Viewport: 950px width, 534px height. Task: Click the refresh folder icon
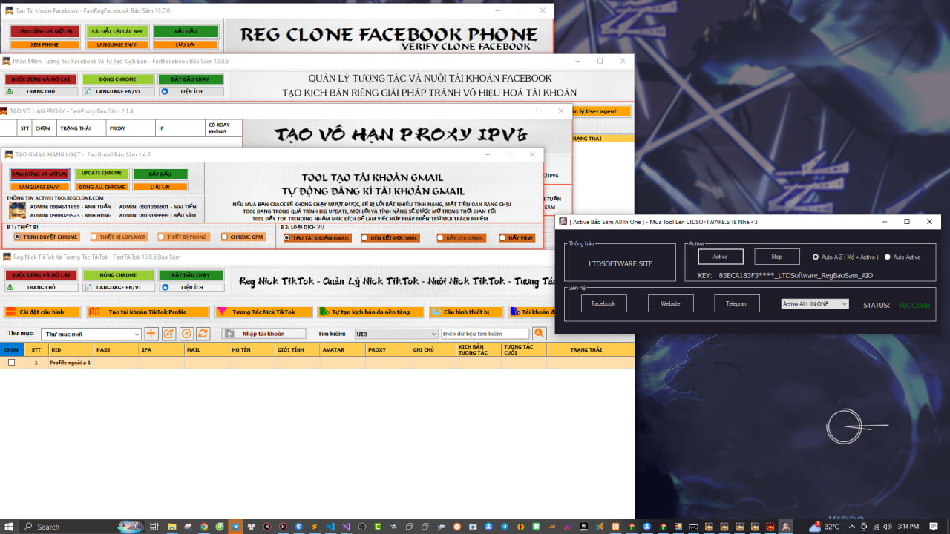(x=203, y=334)
